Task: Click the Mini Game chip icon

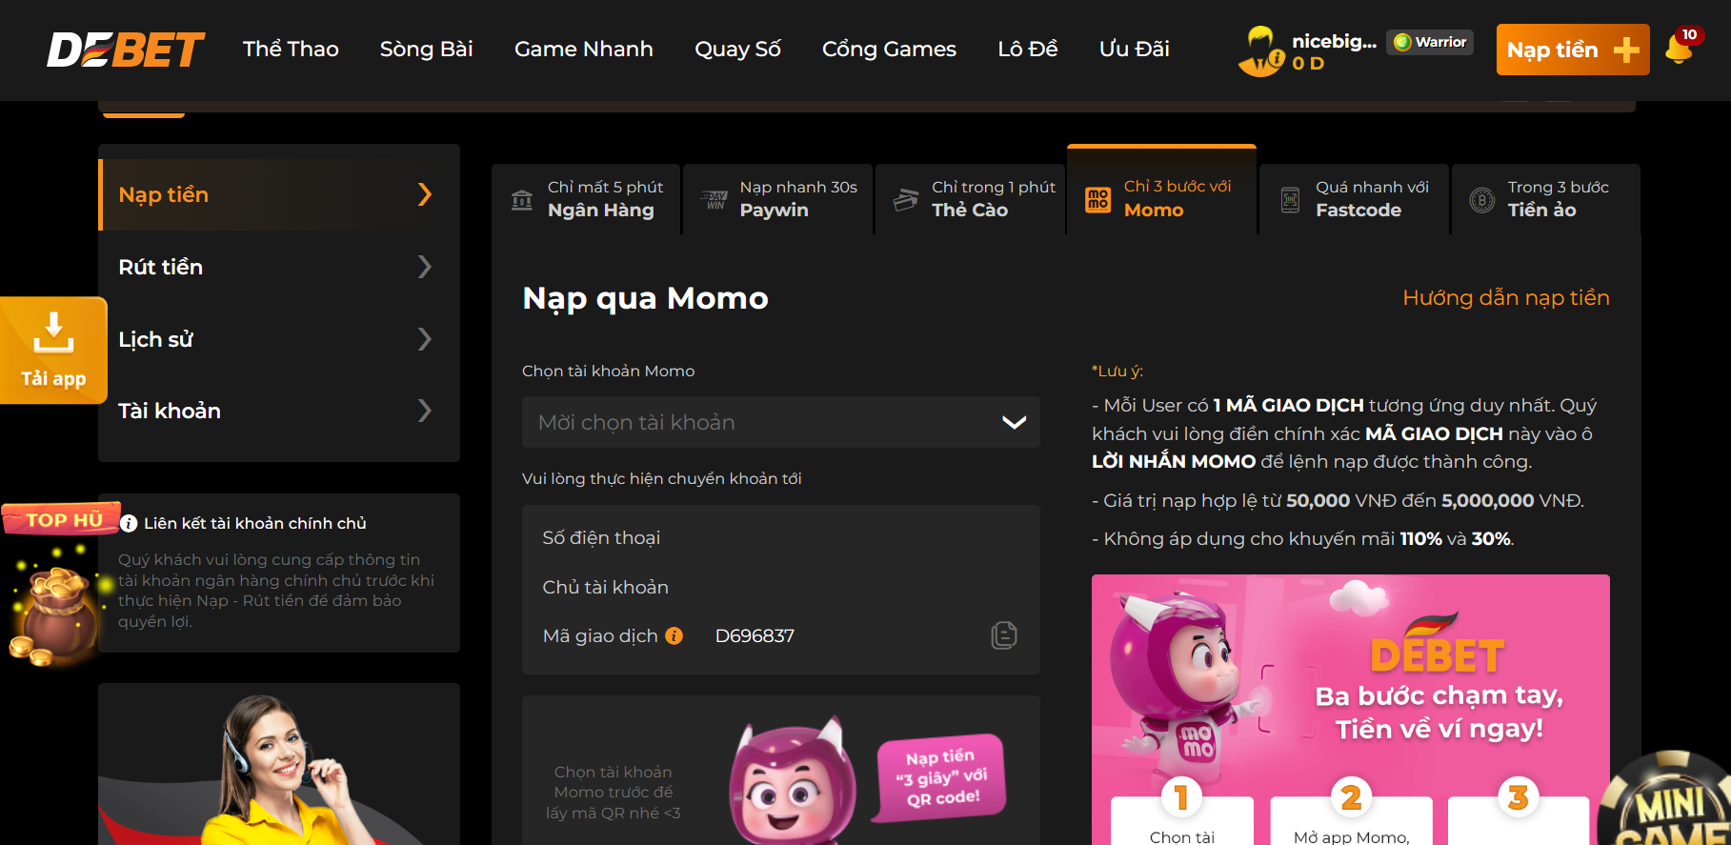Action: point(1669,800)
